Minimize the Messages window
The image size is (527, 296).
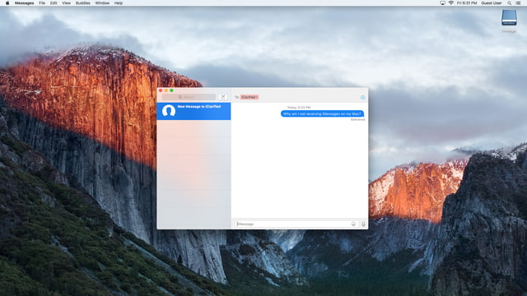coord(166,90)
